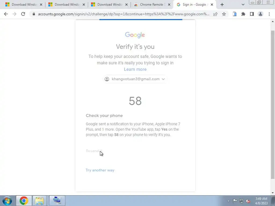The width and height of the screenshot is (275, 206).
Task: Restore down the Chrome window
Action: pos(259,2)
